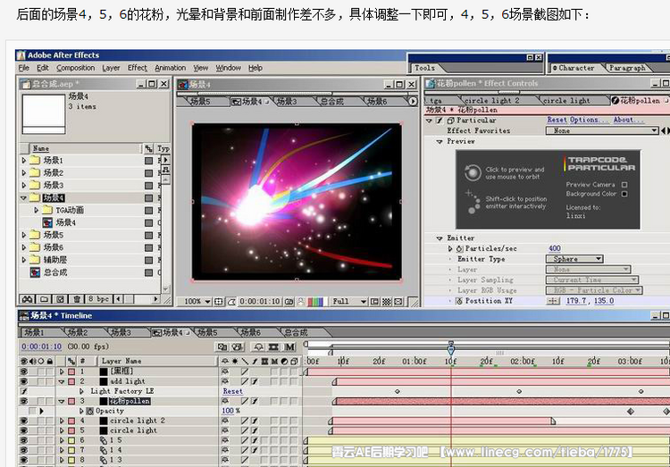Click enable frame blending filmstrip button in timeline

274,347
